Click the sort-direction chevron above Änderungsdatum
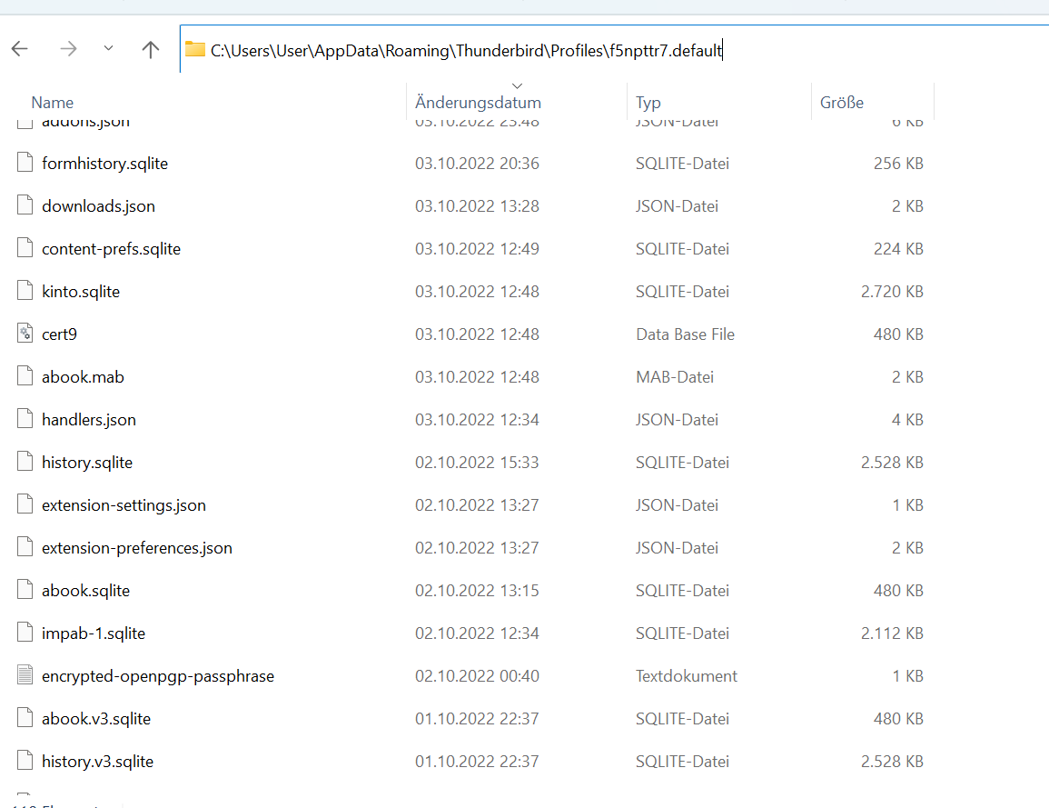The image size is (1049, 808). pyautogui.click(x=517, y=85)
